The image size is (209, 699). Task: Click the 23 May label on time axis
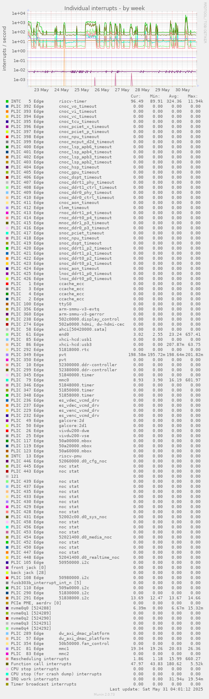coord(41,90)
